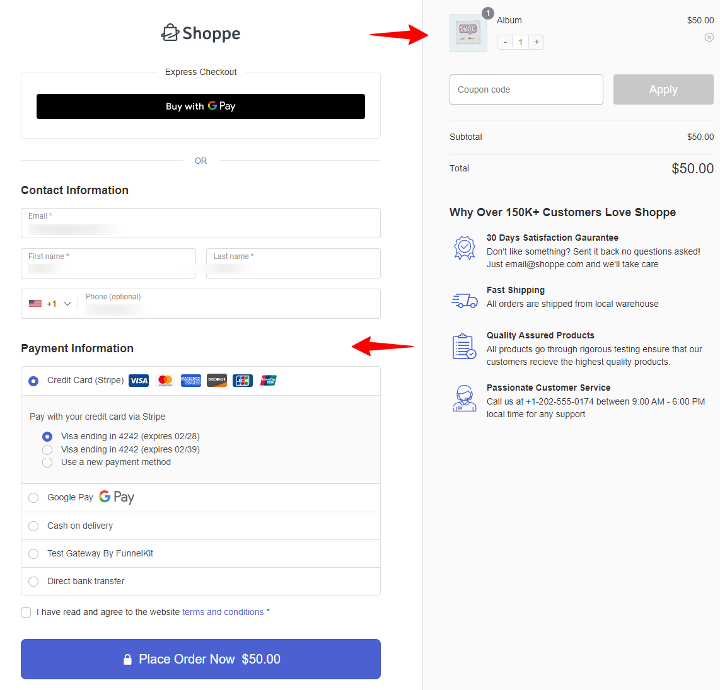Increase Album quantity with plus button

click(x=537, y=42)
